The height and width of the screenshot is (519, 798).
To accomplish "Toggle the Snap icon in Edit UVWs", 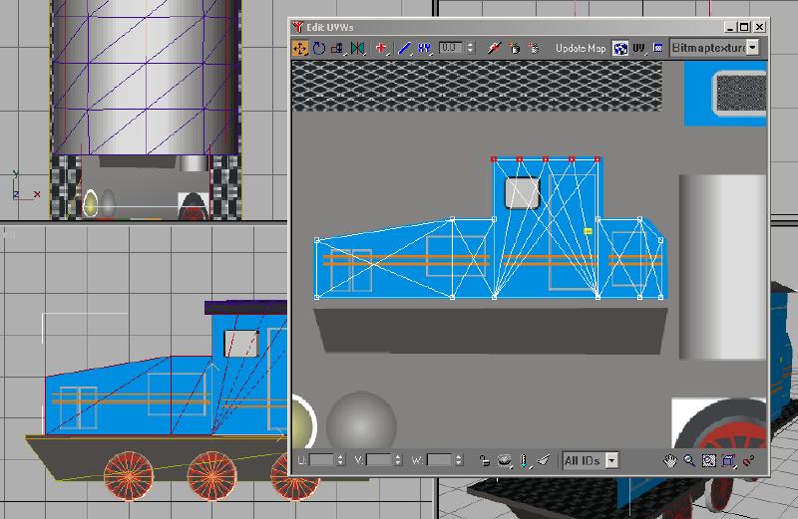I will tap(749, 461).
